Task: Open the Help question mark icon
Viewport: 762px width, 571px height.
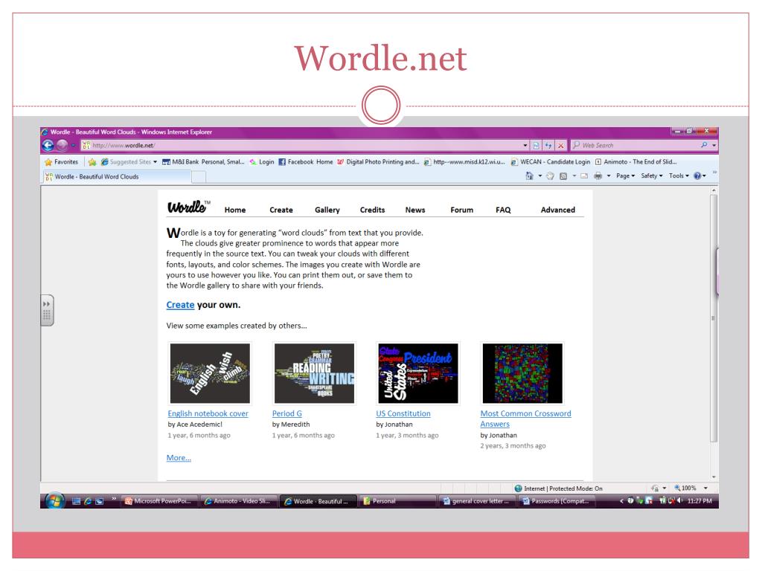Action: point(697,175)
